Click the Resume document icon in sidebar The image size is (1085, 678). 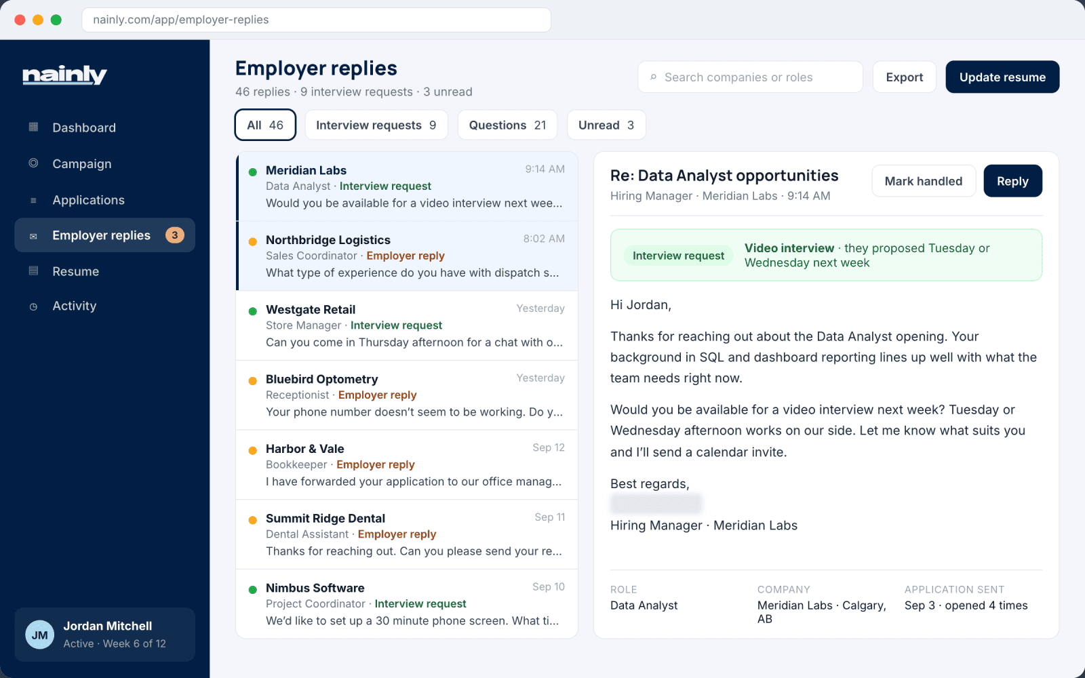point(33,271)
